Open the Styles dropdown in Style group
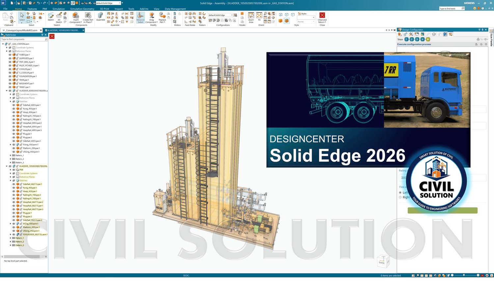The image size is (494, 281). pos(314,17)
